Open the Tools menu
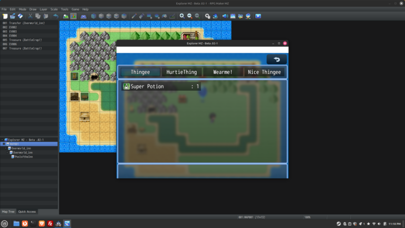405x228 pixels. (x=64, y=9)
